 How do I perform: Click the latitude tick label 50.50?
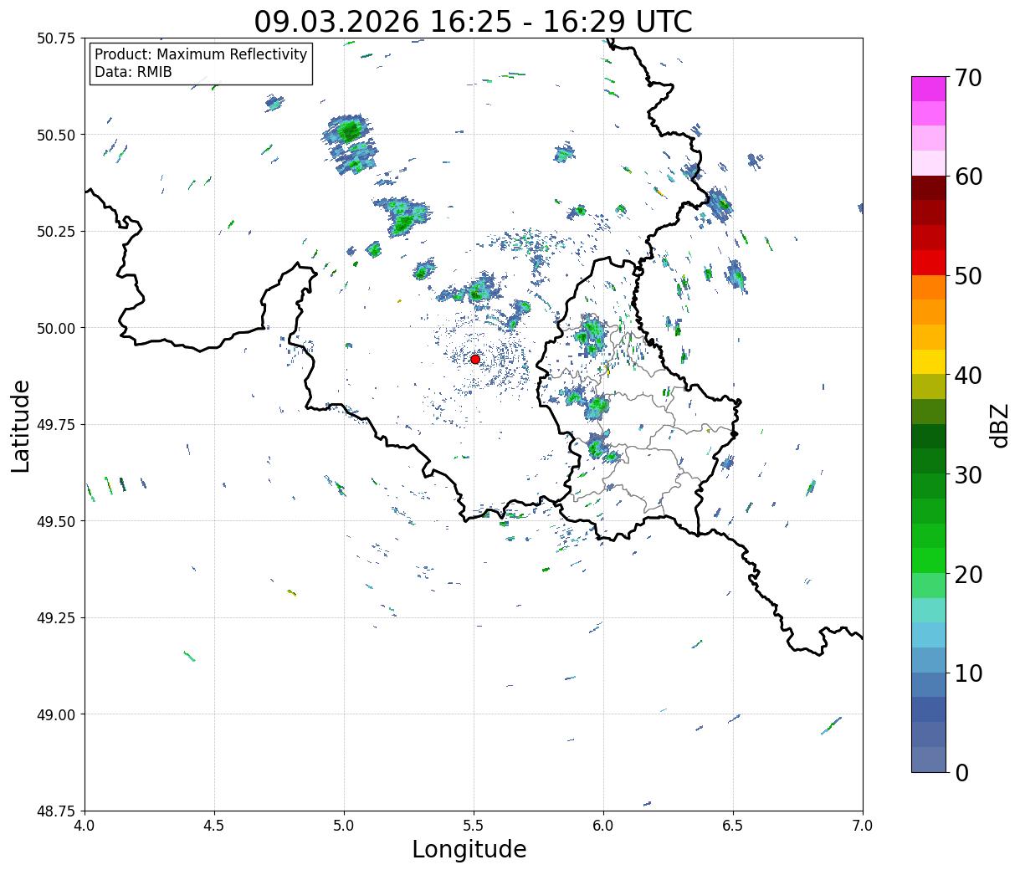pos(56,135)
